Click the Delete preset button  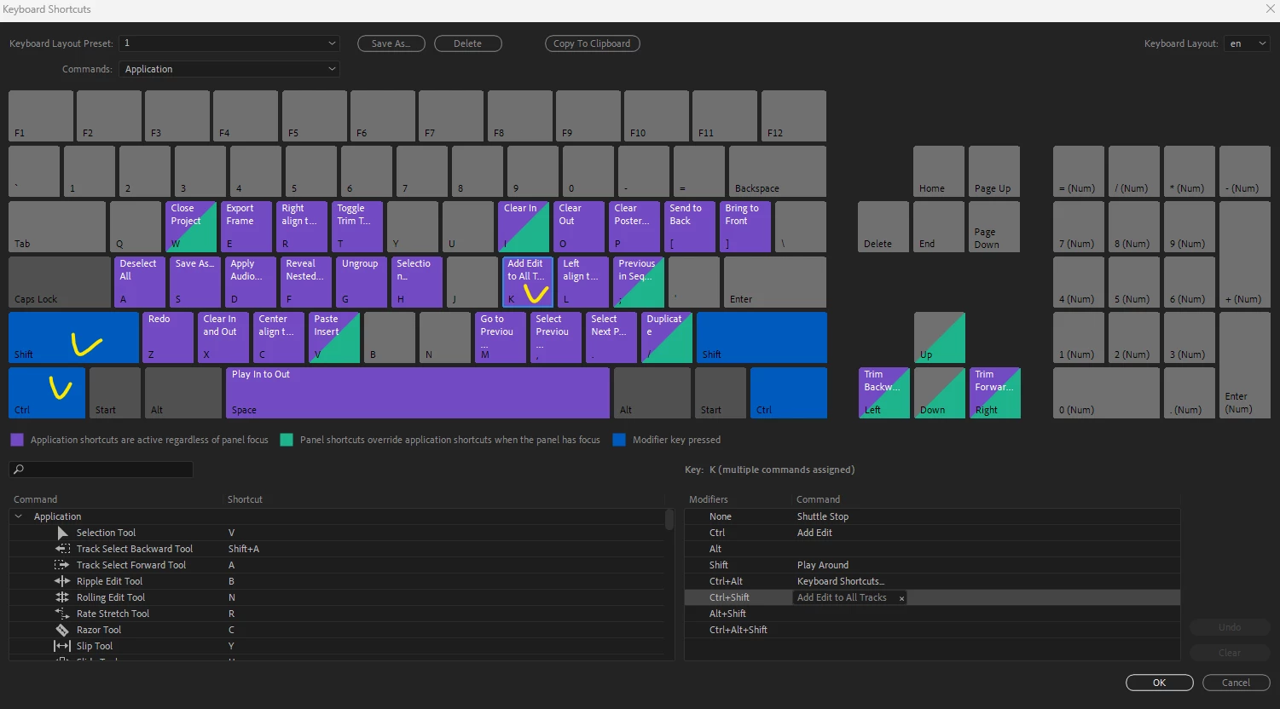467,43
